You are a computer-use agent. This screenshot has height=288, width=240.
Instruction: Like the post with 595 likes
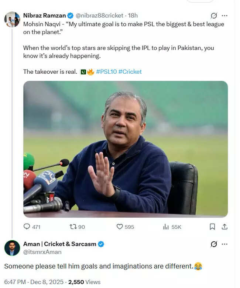[120, 227]
